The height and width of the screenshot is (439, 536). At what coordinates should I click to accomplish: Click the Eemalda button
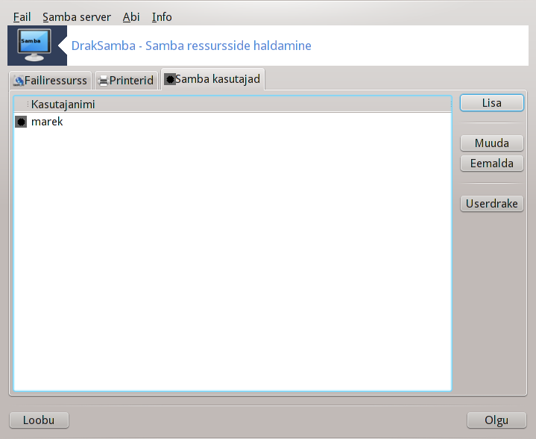click(491, 164)
